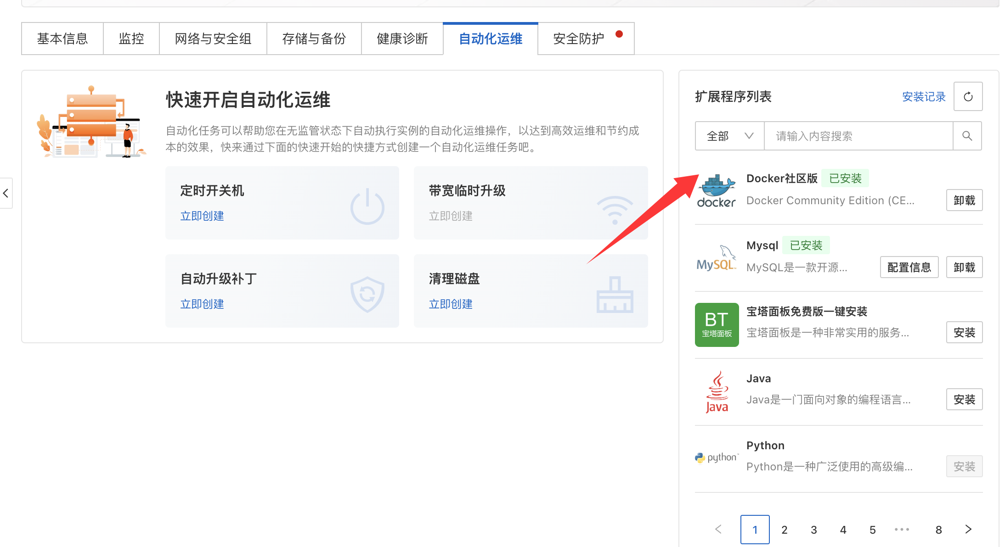Click the 请输入内容搜索 search field
The width and height of the screenshot is (1005, 547).
[858, 136]
